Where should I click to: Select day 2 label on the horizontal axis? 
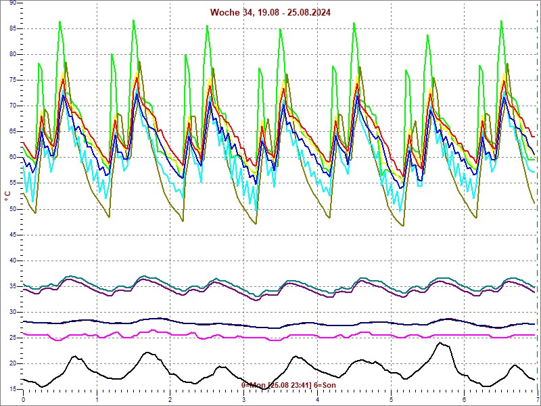[170, 400]
